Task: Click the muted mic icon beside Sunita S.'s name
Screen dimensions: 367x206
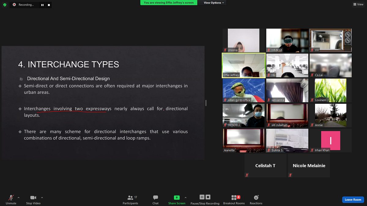Action: 269,150
